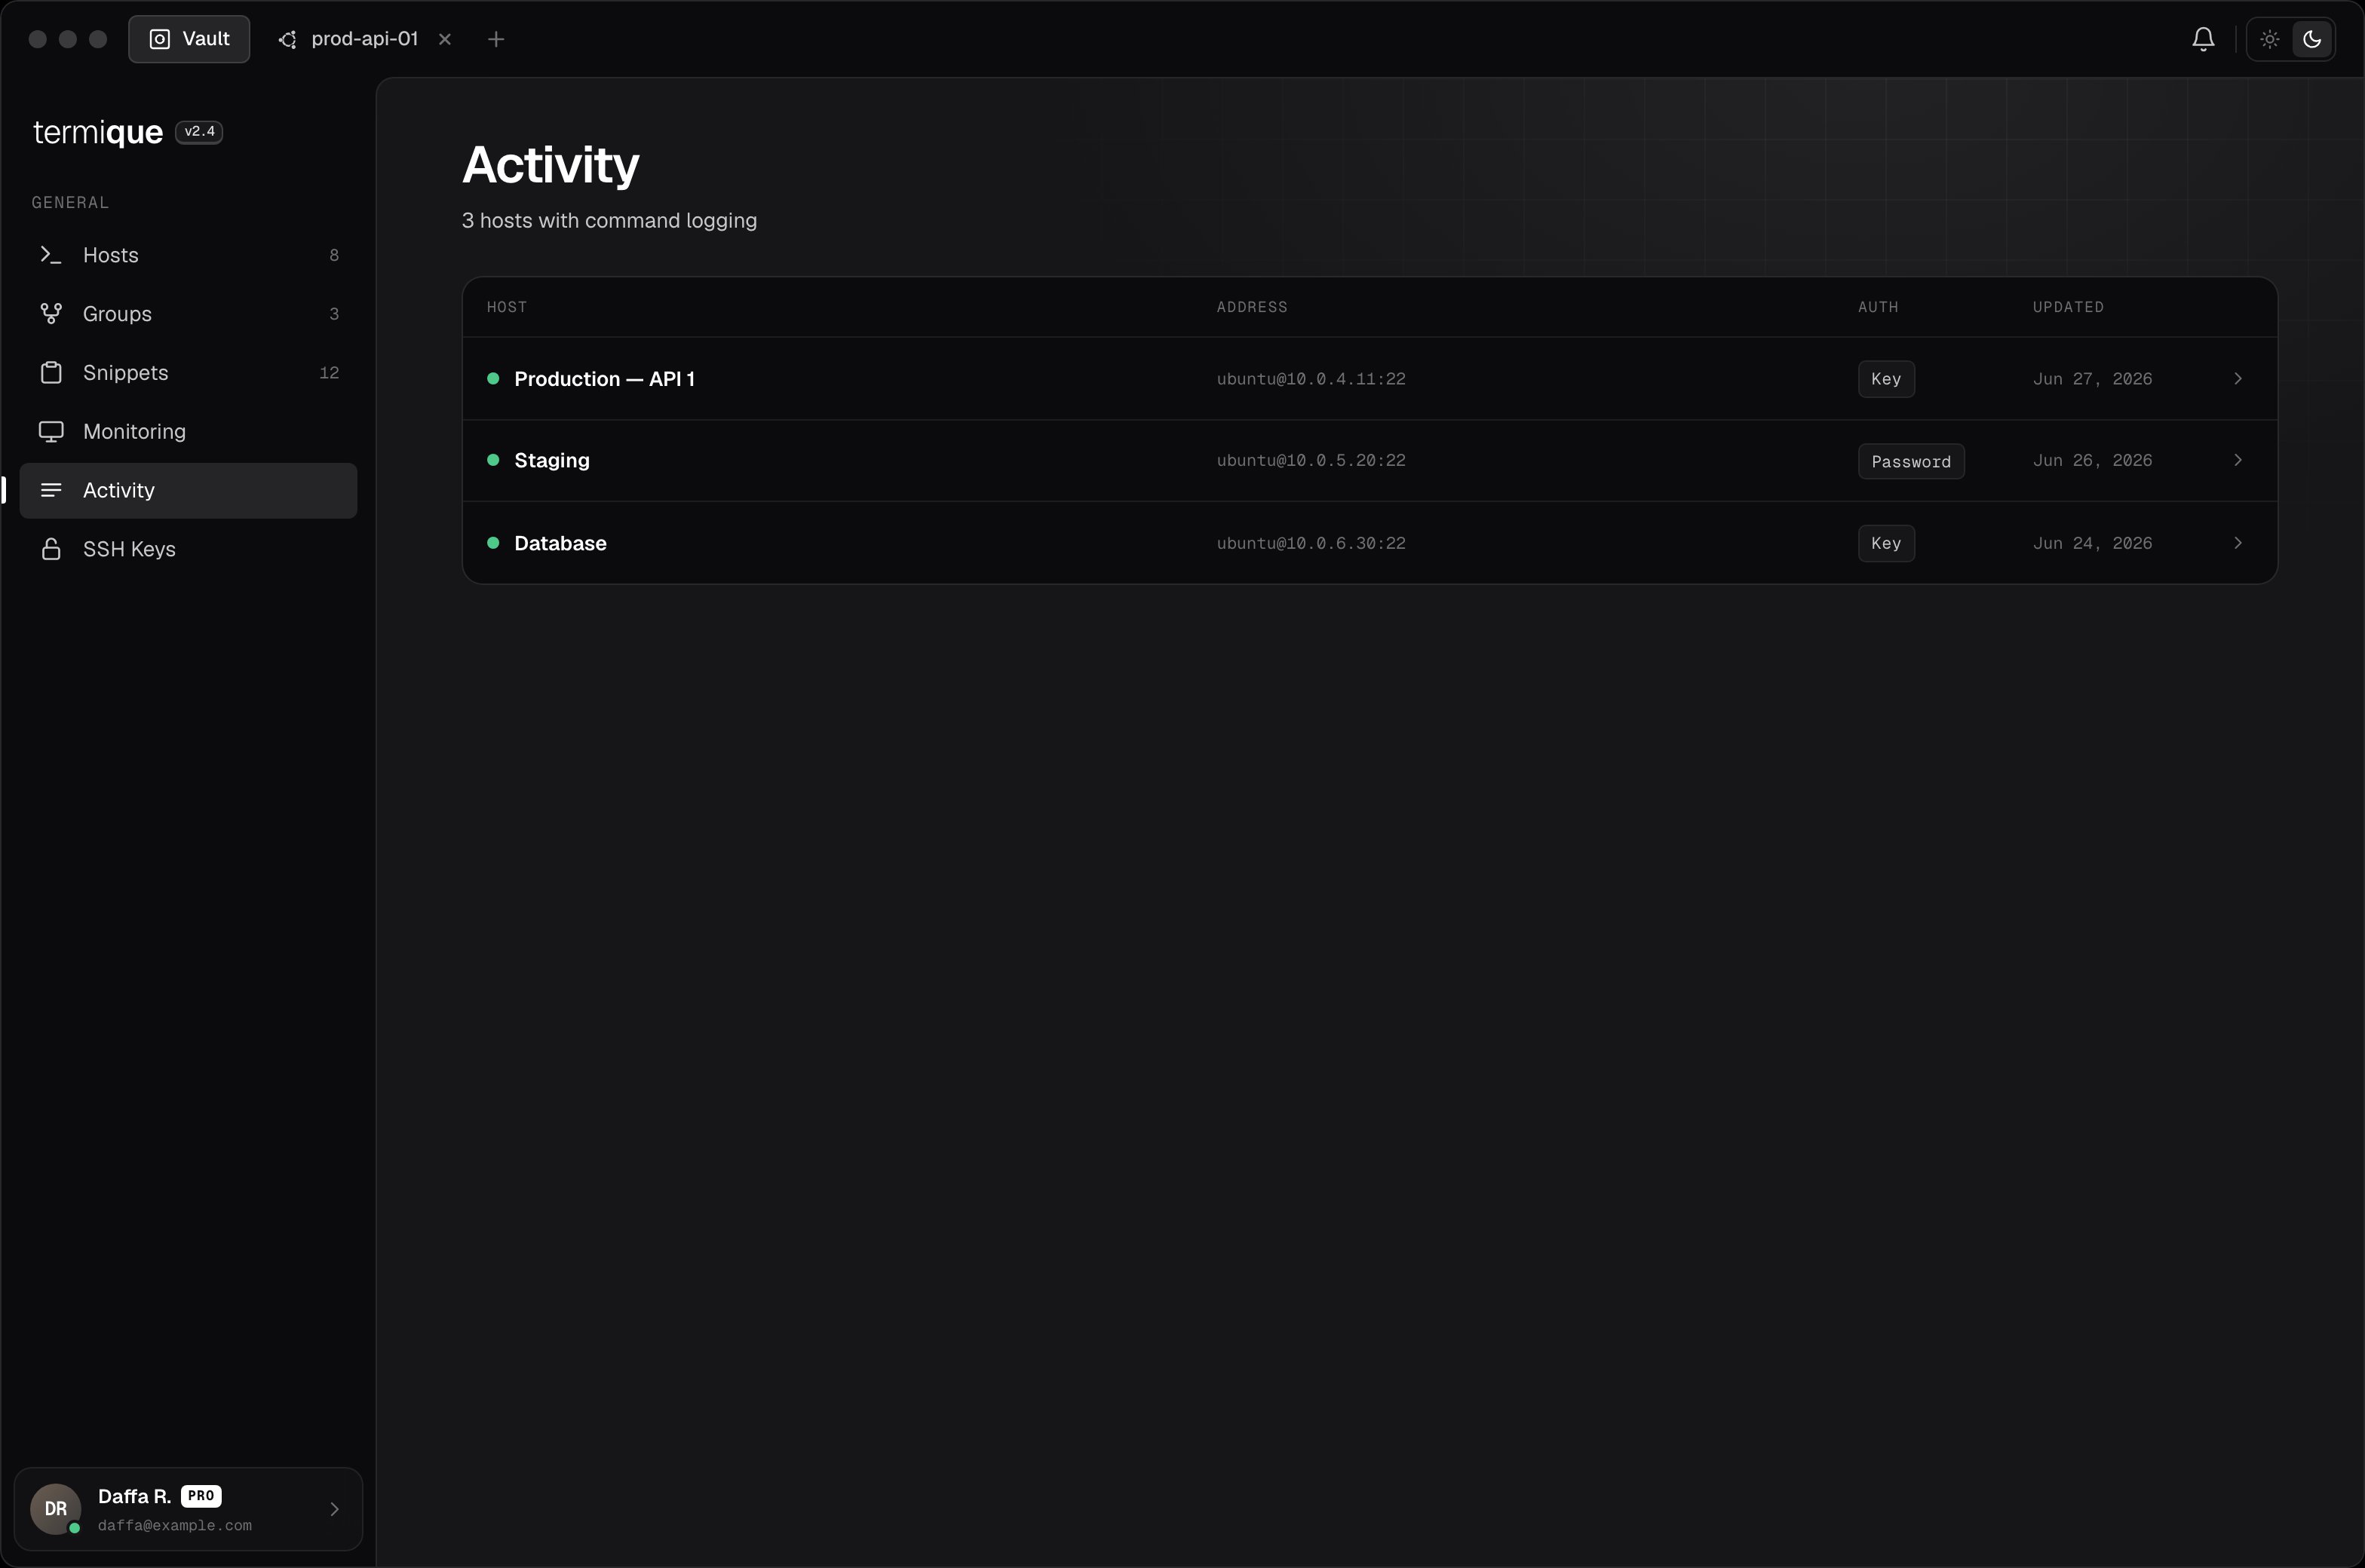Click the Groups count badge 3
2365x1568 pixels.
(x=334, y=315)
